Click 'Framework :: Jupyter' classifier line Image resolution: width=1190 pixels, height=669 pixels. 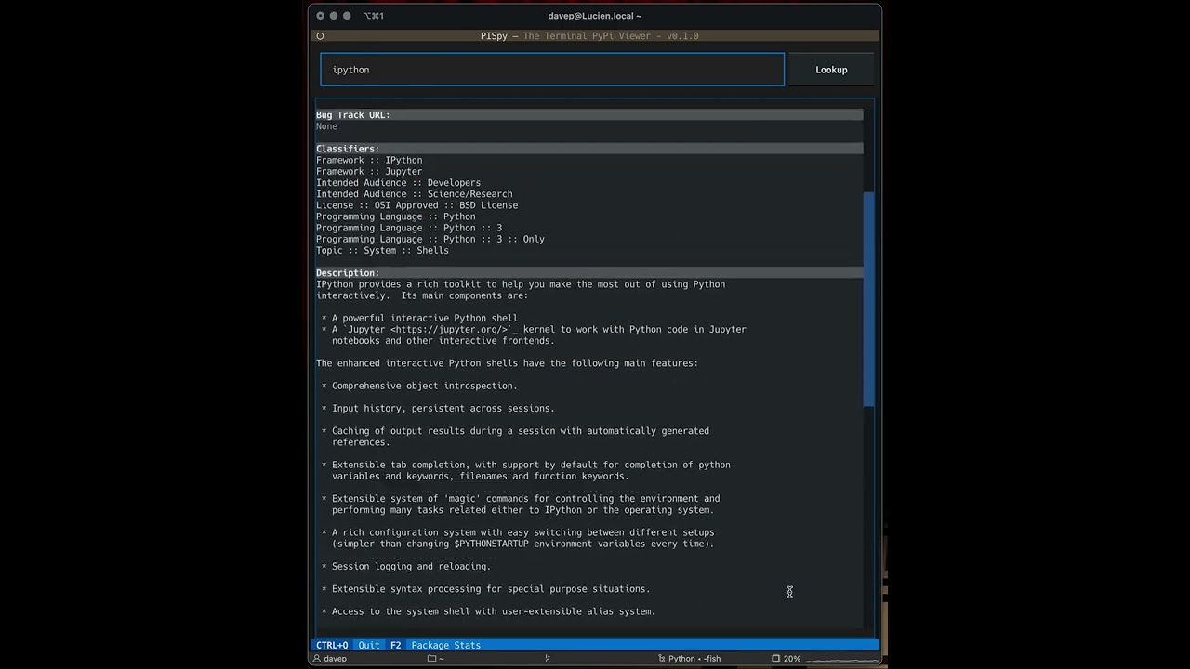click(x=369, y=172)
